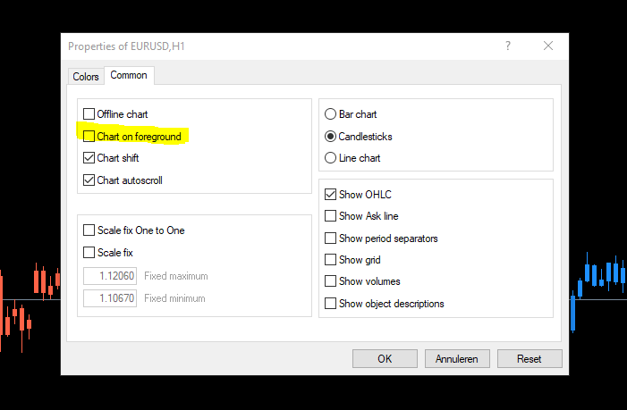Uncheck Chart autoscroll
The image size is (627, 410).
(89, 180)
